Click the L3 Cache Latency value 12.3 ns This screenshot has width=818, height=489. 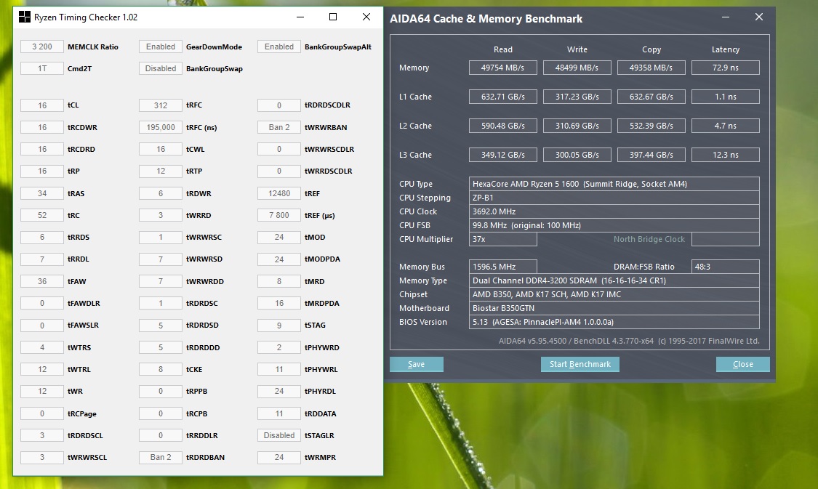click(725, 155)
